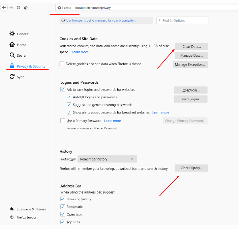
Task: Click 'Formerly known as Master Password' text
Action: [92, 128]
